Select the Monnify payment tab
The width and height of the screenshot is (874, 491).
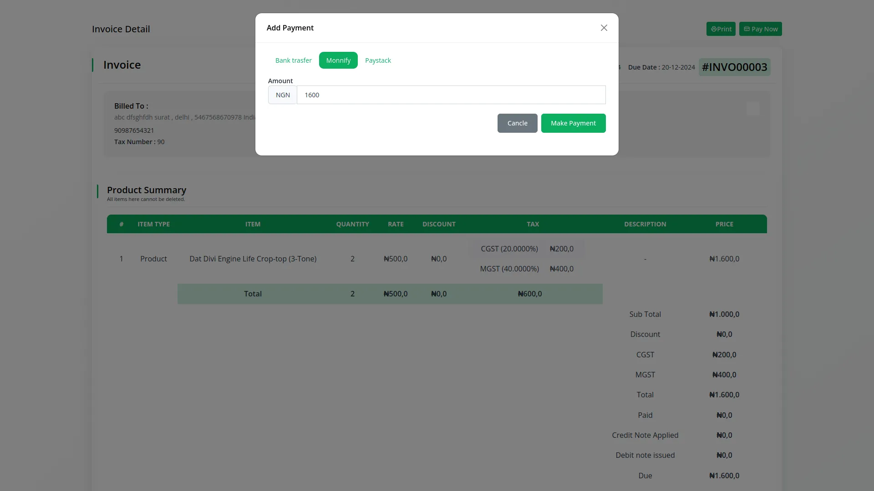pyautogui.click(x=338, y=60)
